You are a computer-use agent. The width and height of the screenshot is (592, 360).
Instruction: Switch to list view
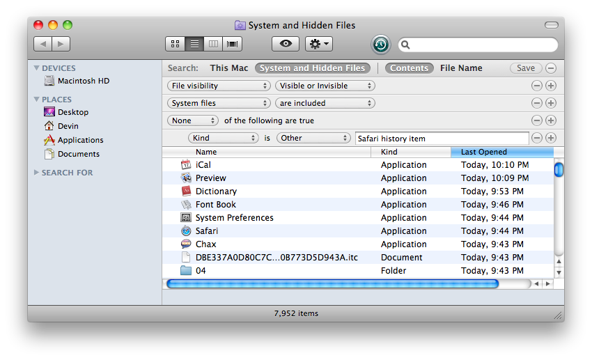[x=194, y=44]
